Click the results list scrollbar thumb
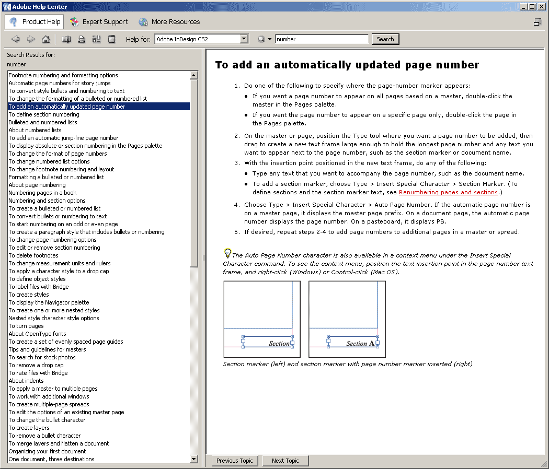The image size is (549, 469). pyautogui.click(x=194, y=173)
